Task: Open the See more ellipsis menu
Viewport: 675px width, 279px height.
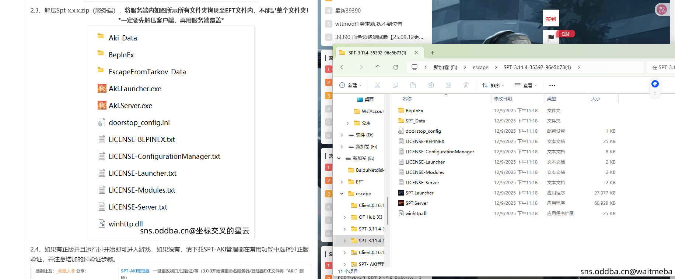Action: [x=552, y=85]
